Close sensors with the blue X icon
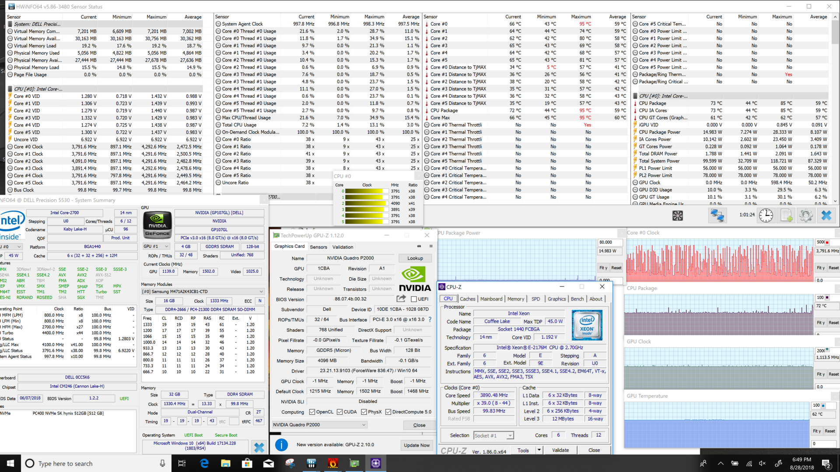The height and width of the screenshot is (472, 840). (826, 215)
